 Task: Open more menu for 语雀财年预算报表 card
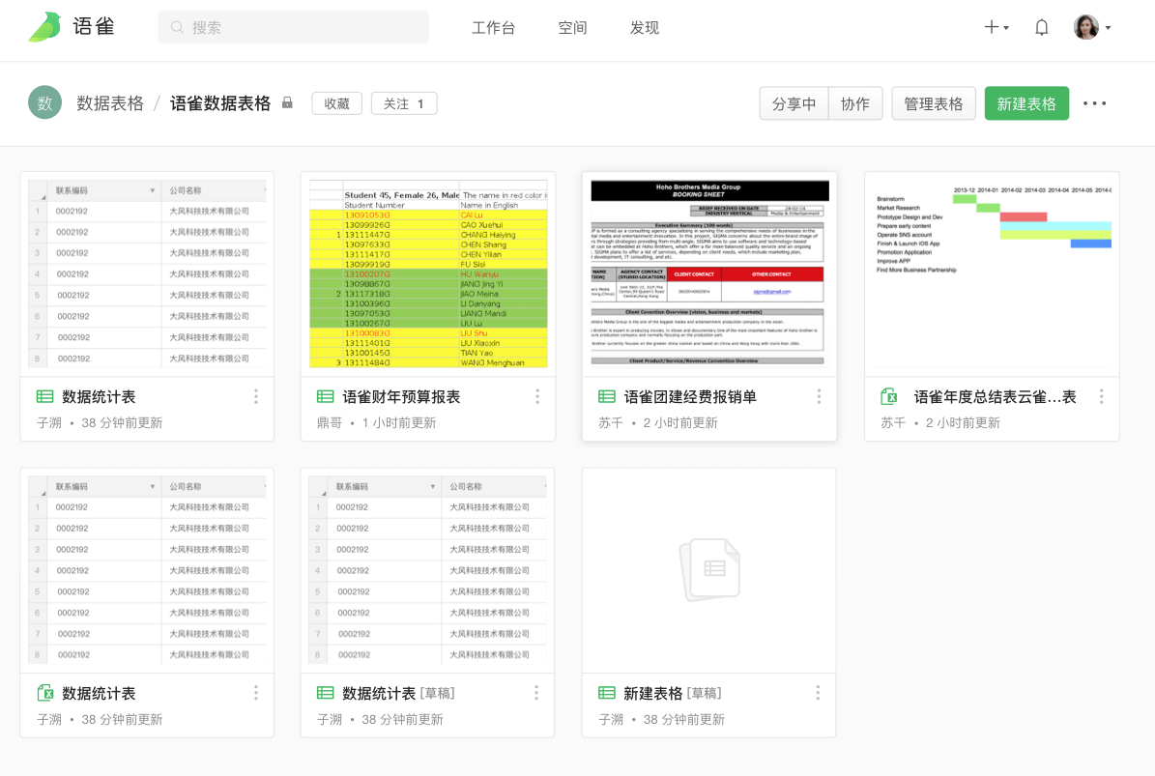[x=537, y=397]
